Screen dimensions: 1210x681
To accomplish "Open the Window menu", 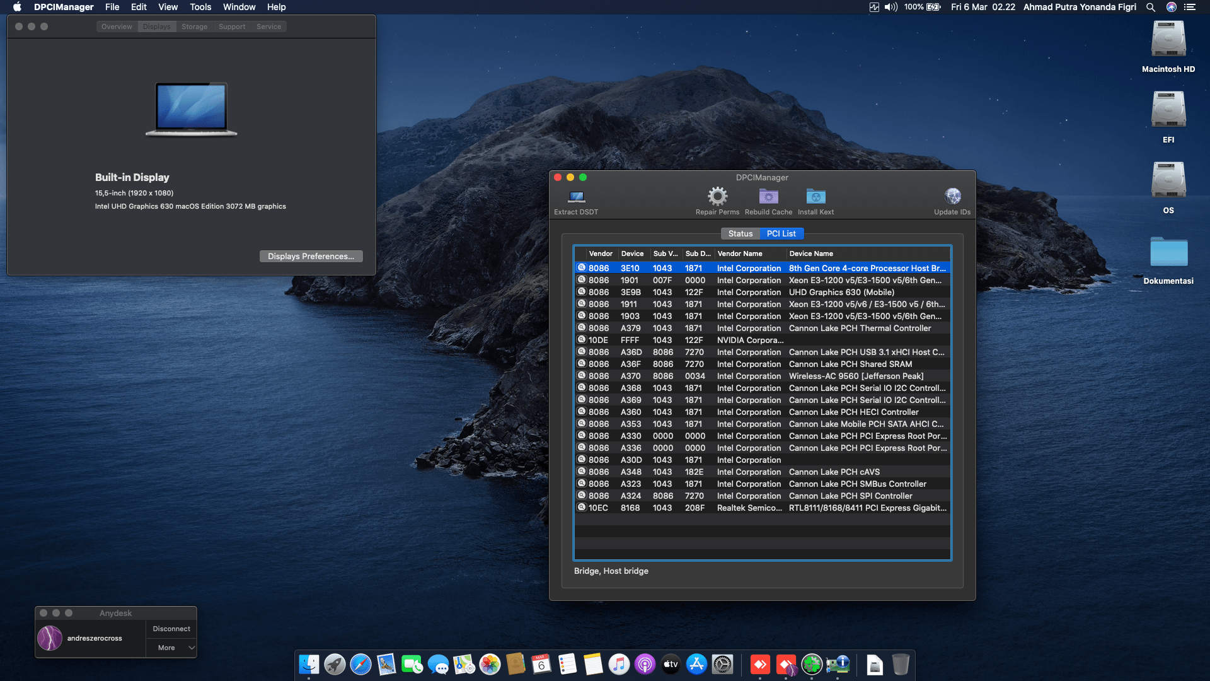I will pos(239,7).
